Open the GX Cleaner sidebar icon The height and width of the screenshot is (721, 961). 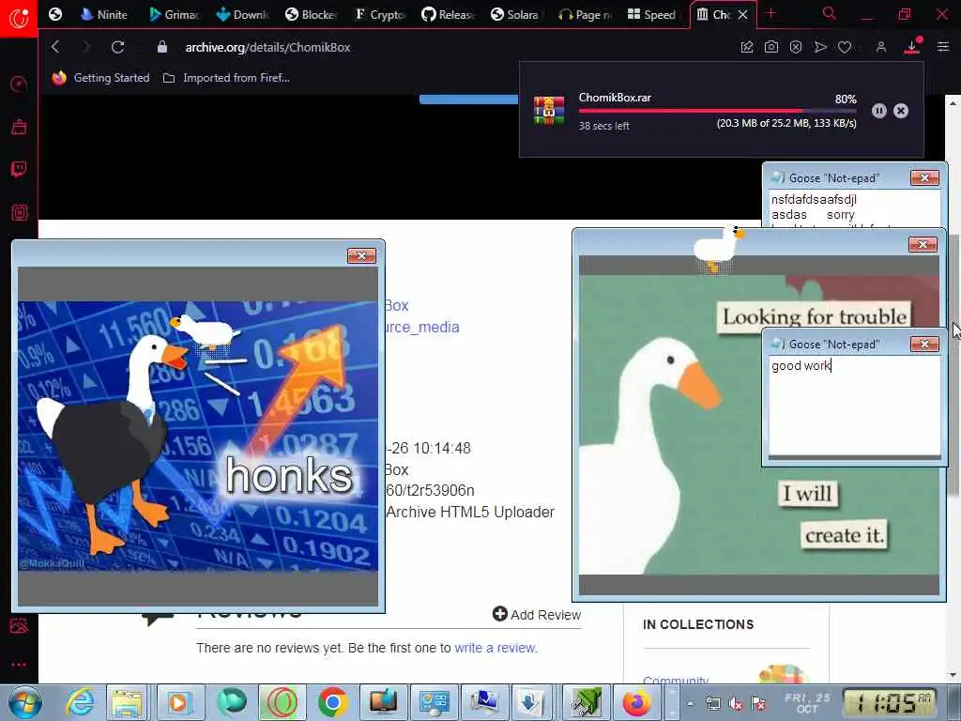(19, 127)
